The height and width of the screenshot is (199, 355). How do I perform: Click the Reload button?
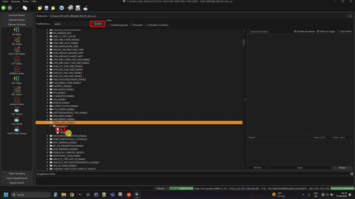pyautogui.click(x=342, y=168)
